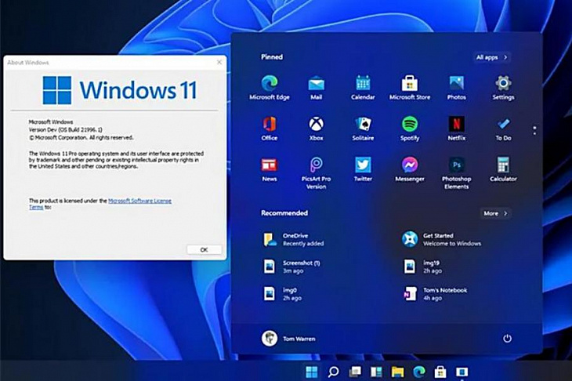Start the Solitaire game
This screenshot has height=381, width=572.
(363, 129)
